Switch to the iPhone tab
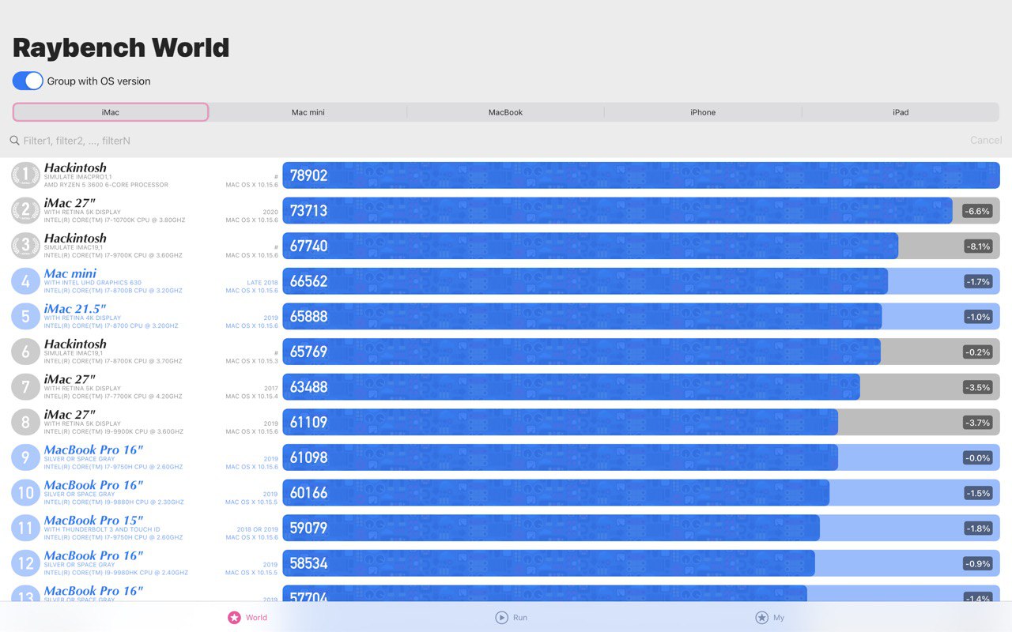1012x632 pixels. coord(703,112)
